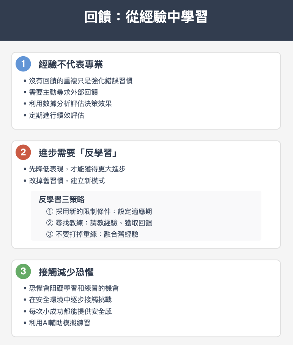This screenshot has width=293, height=345.
Task: Click the red number 2 circle badge
Action: click(23, 152)
